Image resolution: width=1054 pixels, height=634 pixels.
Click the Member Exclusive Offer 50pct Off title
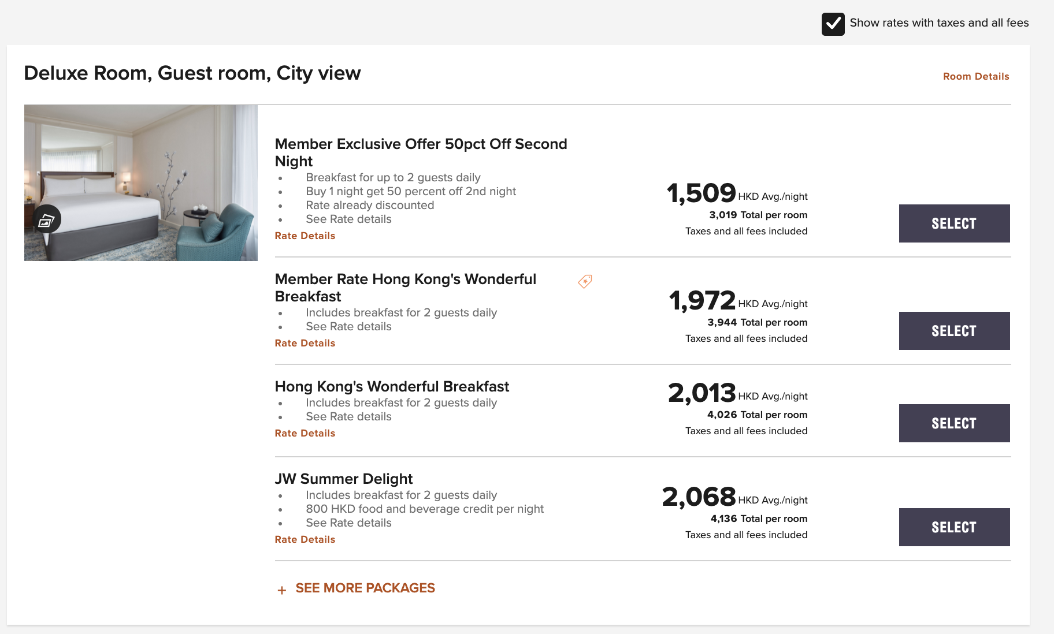[x=421, y=152]
